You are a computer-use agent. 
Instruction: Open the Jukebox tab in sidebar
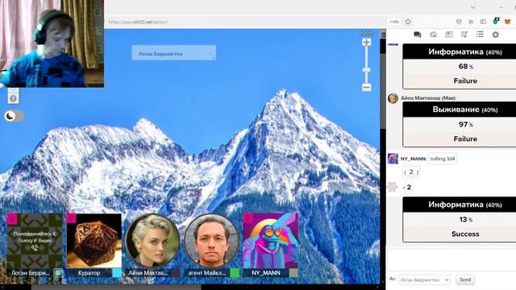tap(464, 35)
